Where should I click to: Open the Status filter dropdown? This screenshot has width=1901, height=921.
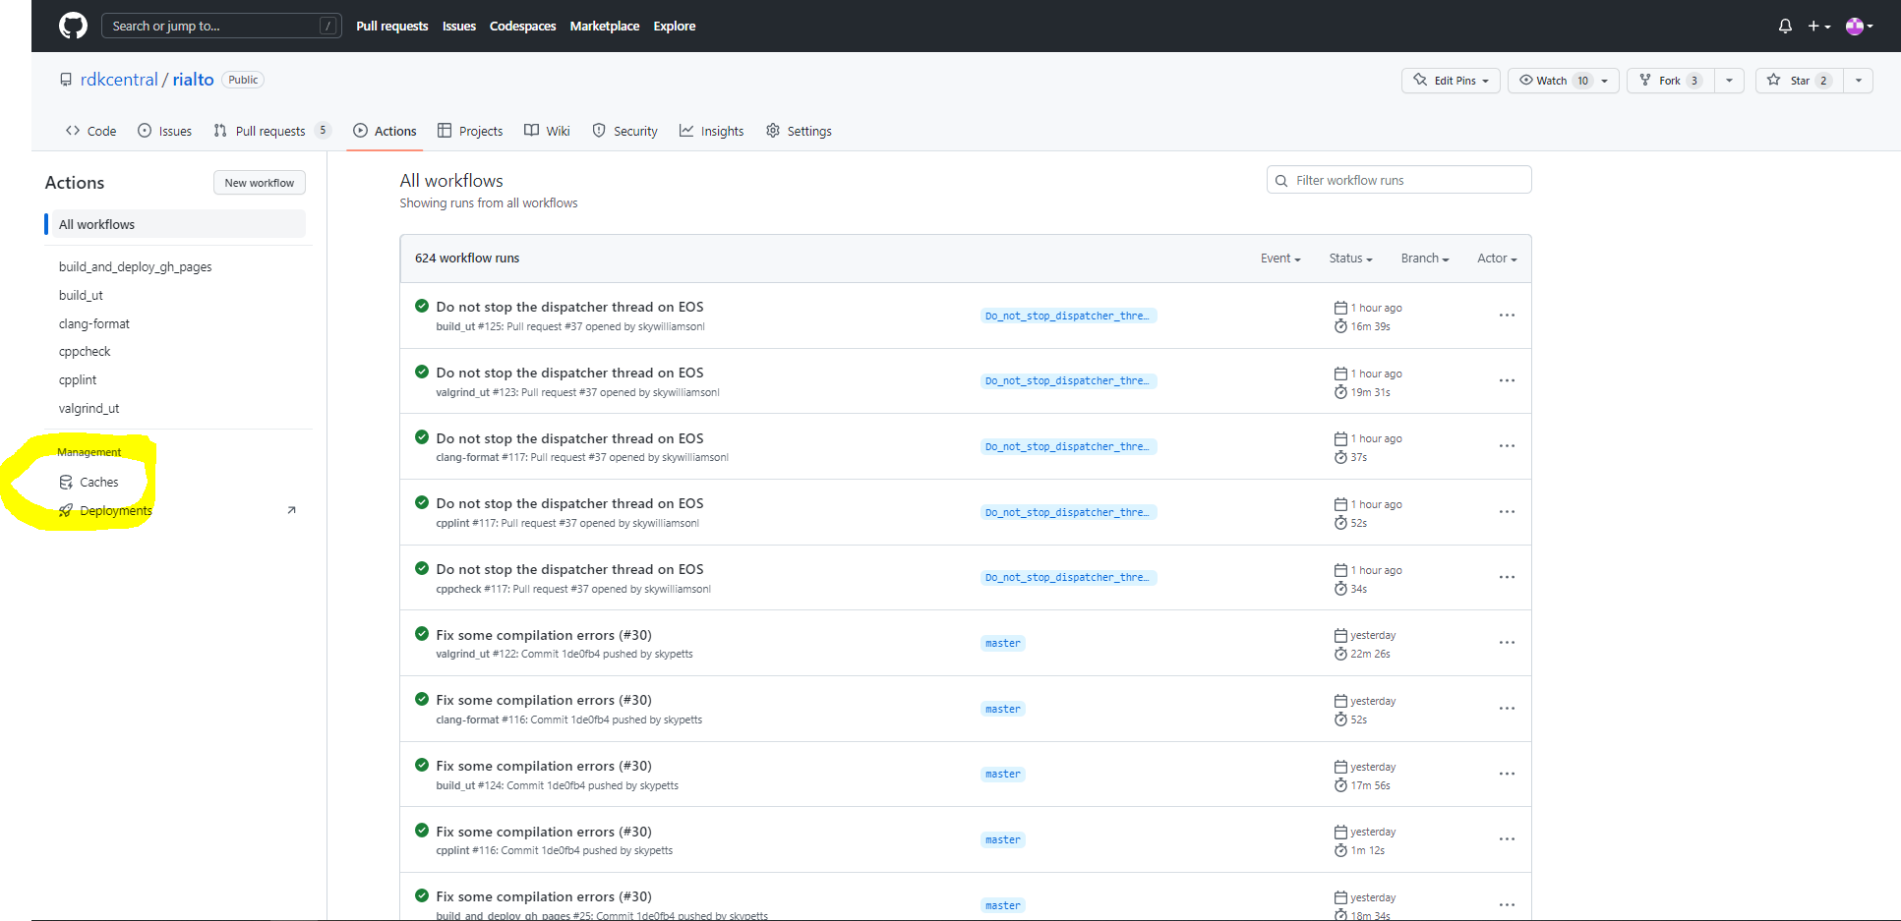point(1349,259)
